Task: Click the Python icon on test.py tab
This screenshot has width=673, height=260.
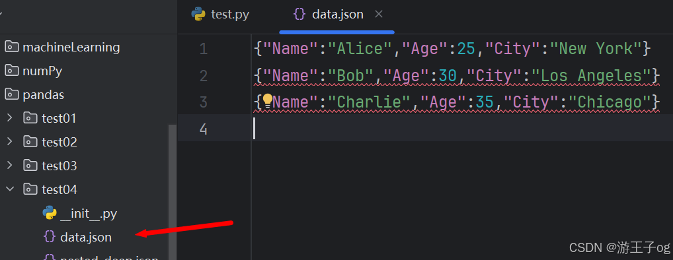Action: tap(198, 15)
